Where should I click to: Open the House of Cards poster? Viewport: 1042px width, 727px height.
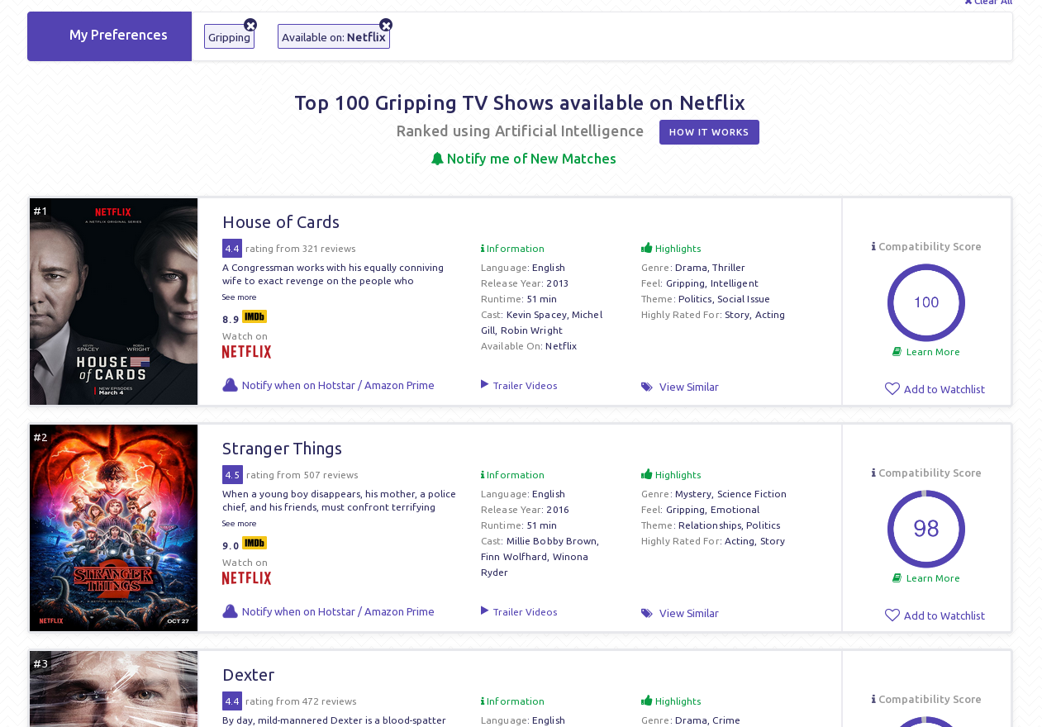114,302
